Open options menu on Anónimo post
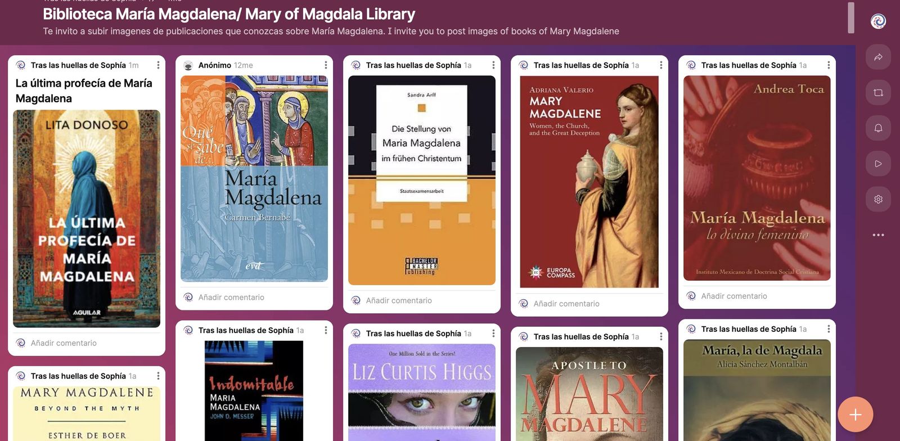The image size is (900, 441). (x=326, y=65)
